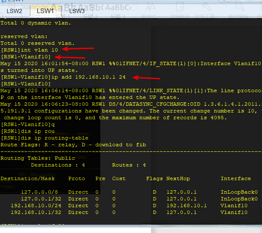
Task: Click destination 127.0.0.0/8 in routing table
Action: point(39,192)
